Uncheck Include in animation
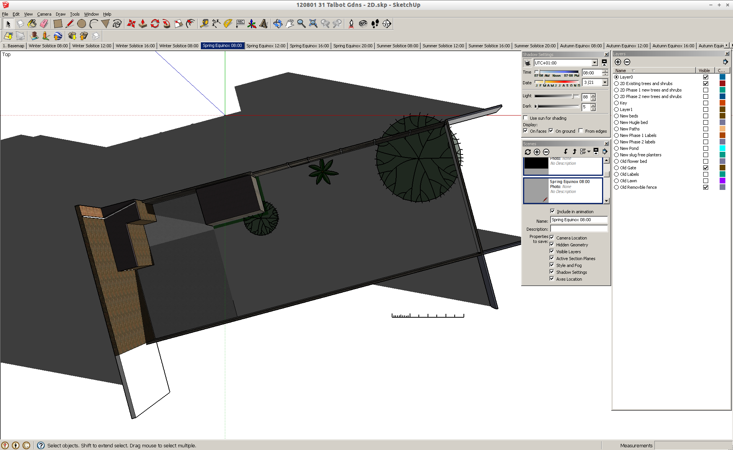Screen dimensions: 733x450 click(552, 211)
